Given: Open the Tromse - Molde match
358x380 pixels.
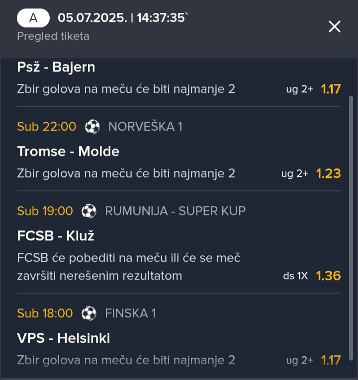Looking at the screenshot, I should click(68, 152).
